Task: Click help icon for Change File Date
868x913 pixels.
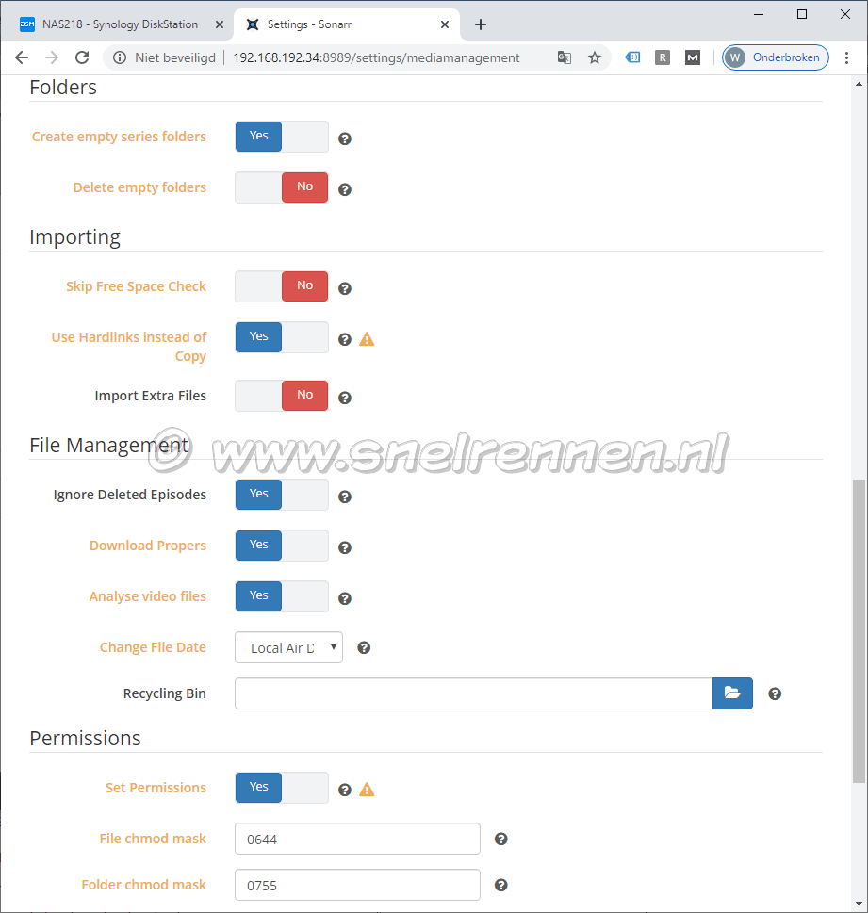Action: pos(364,647)
